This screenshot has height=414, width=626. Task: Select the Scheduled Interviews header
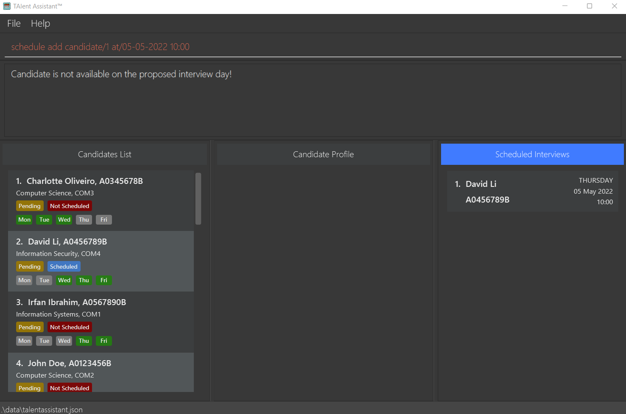click(532, 154)
